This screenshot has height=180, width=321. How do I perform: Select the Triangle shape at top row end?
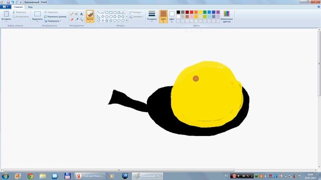(123, 12)
